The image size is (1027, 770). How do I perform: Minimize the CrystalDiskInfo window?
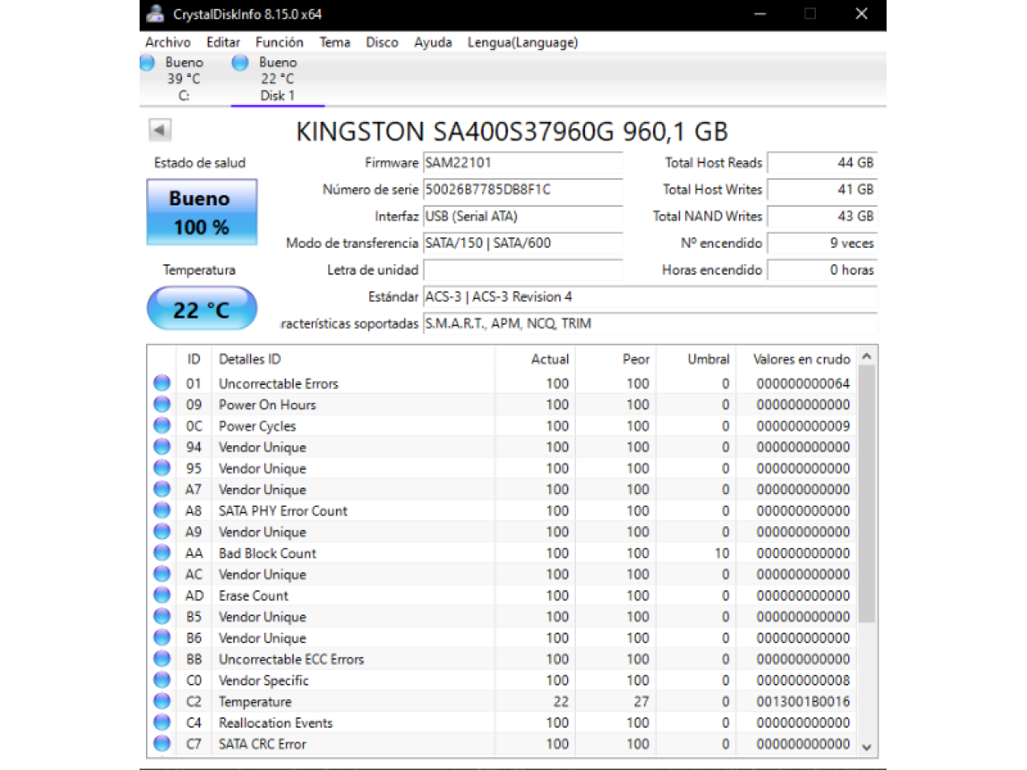point(760,14)
